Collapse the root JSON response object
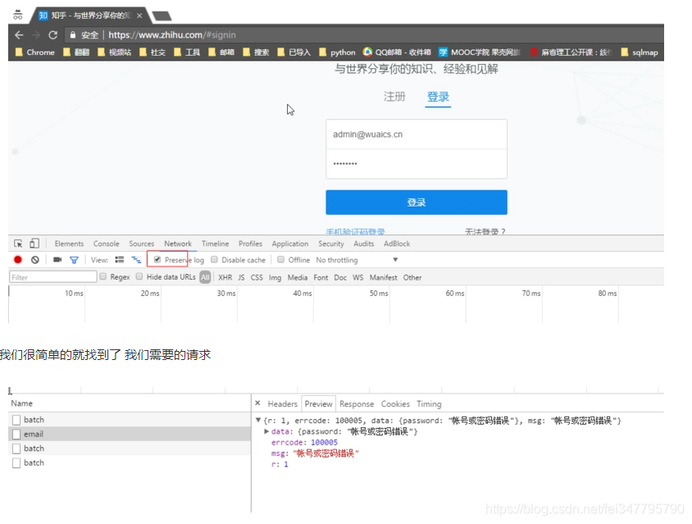This screenshot has height=524, width=692. 258,420
